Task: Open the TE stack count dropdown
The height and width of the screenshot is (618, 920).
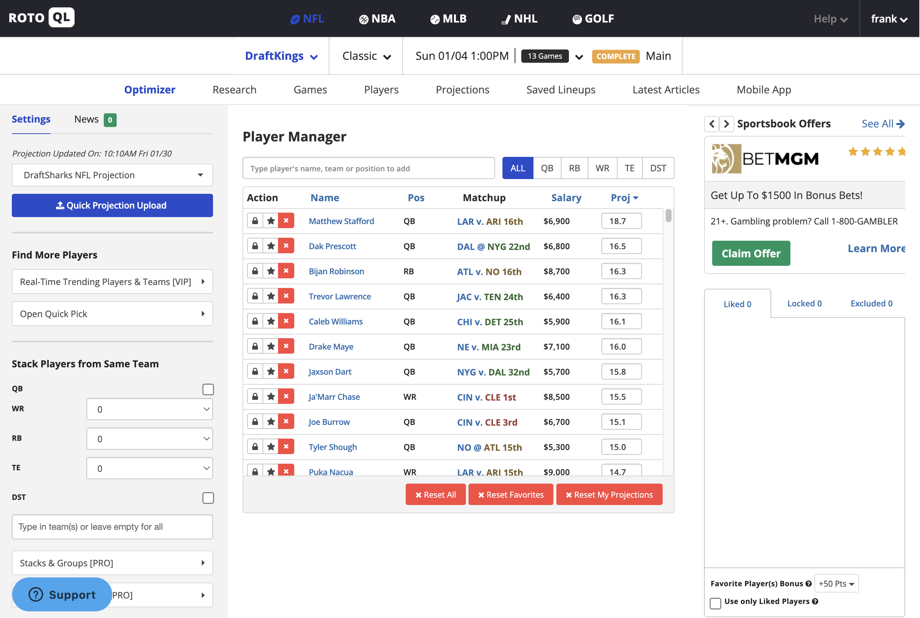Action: pyautogui.click(x=150, y=468)
